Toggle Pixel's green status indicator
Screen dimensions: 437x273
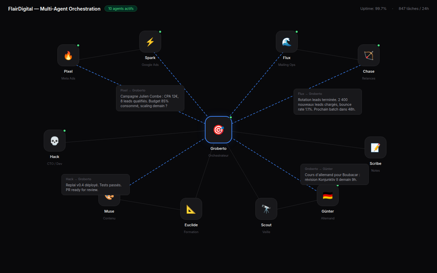coord(78,45)
